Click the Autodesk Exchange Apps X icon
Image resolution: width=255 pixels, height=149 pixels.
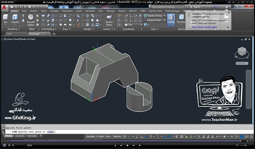click(214, 7)
